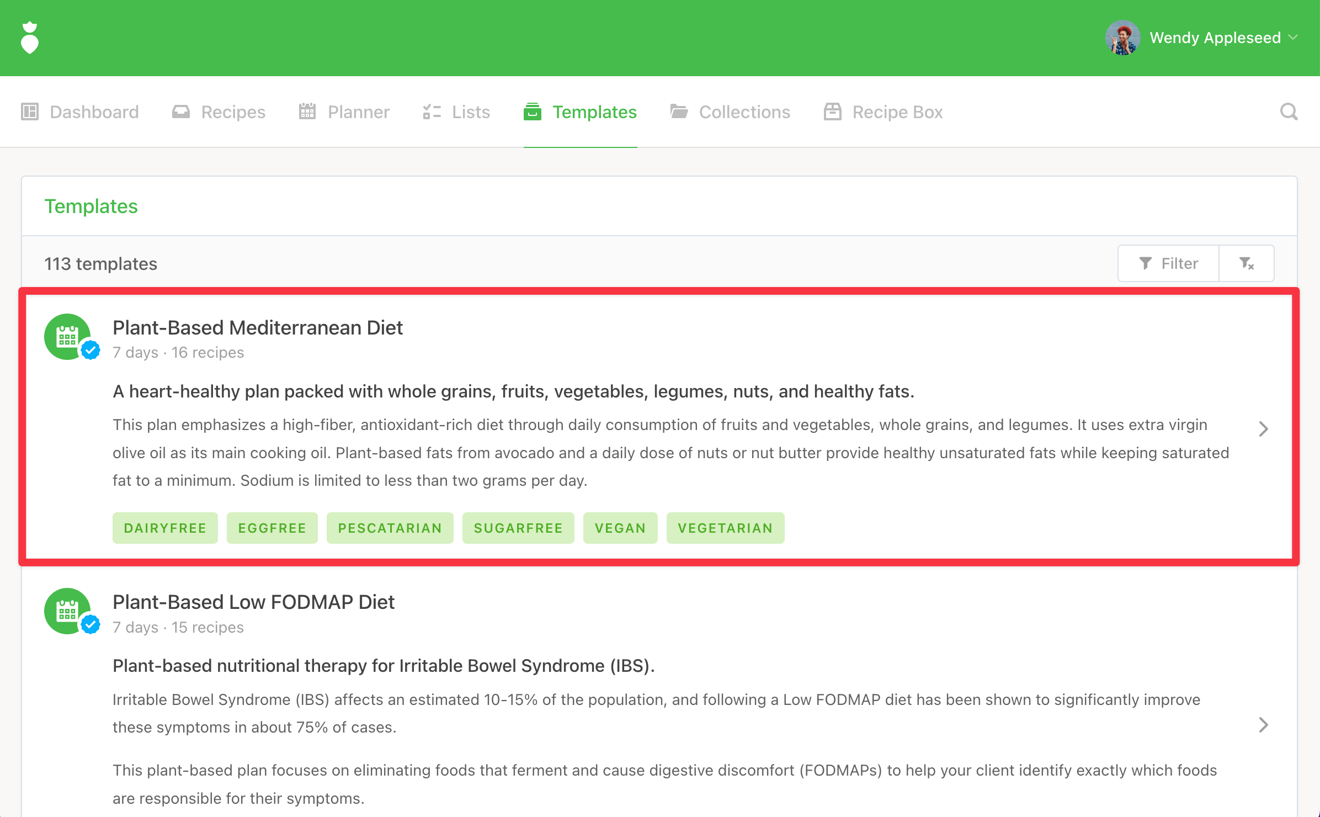This screenshot has height=817, width=1320.
Task: Expand Plant-Based Low FODMAP Diet chevron
Action: (1263, 725)
